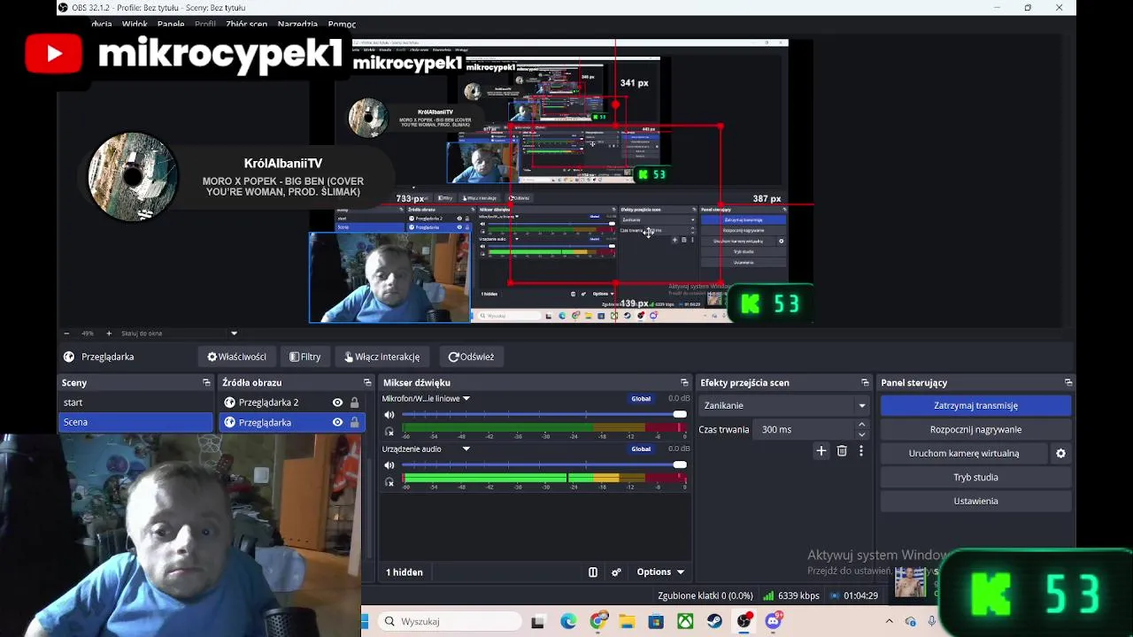Screen dimensions: 1133x637
Task: Open Task View on the taskbar
Action: 537,622
